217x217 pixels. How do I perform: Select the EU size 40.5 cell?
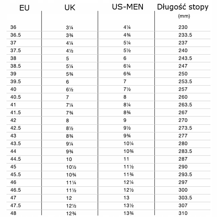[x=16, y=97]
